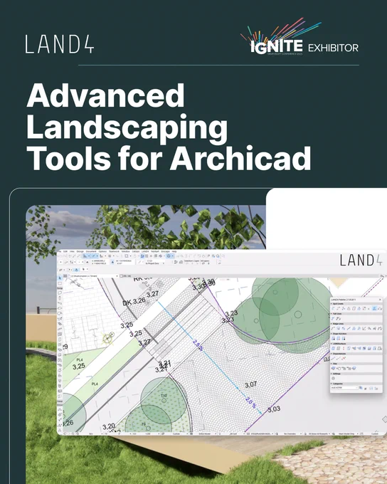Collapse the Dependencies section
Screen dimensions: 387x484
click(x=331, y=354)
